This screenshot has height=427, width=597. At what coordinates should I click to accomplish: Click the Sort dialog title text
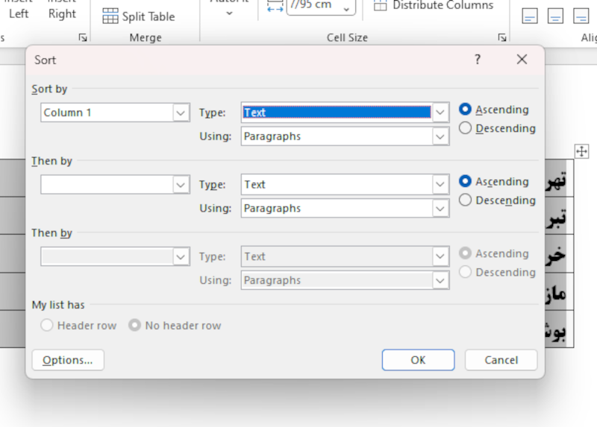pos(45,60)
